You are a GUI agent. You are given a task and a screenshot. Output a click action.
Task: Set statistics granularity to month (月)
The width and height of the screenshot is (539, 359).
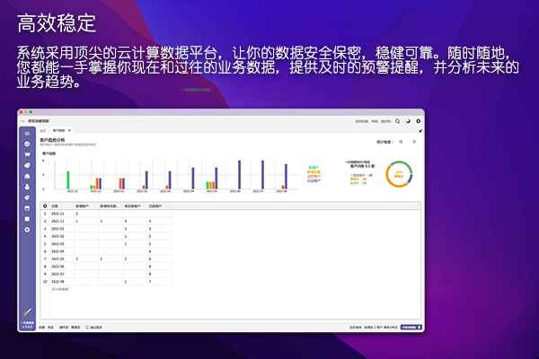point(401,142)
